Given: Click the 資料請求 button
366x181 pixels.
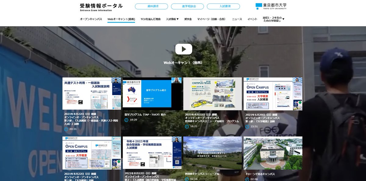Looking at the screenshot, I should 151,6.
